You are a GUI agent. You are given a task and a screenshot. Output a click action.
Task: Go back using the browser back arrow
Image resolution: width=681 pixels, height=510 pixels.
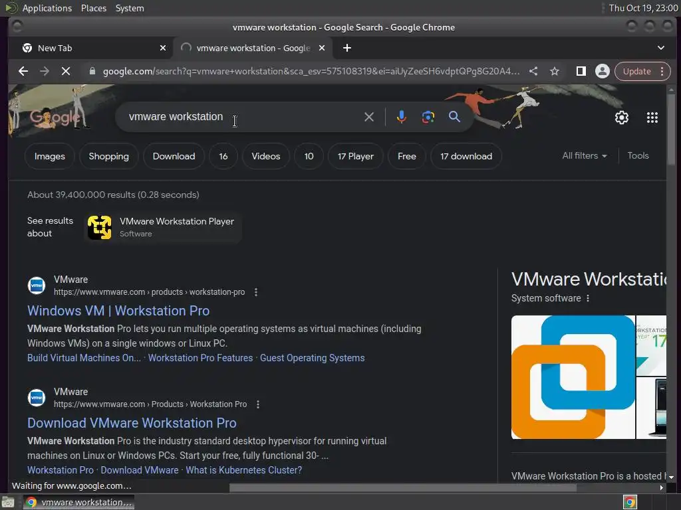click(23, 71)
